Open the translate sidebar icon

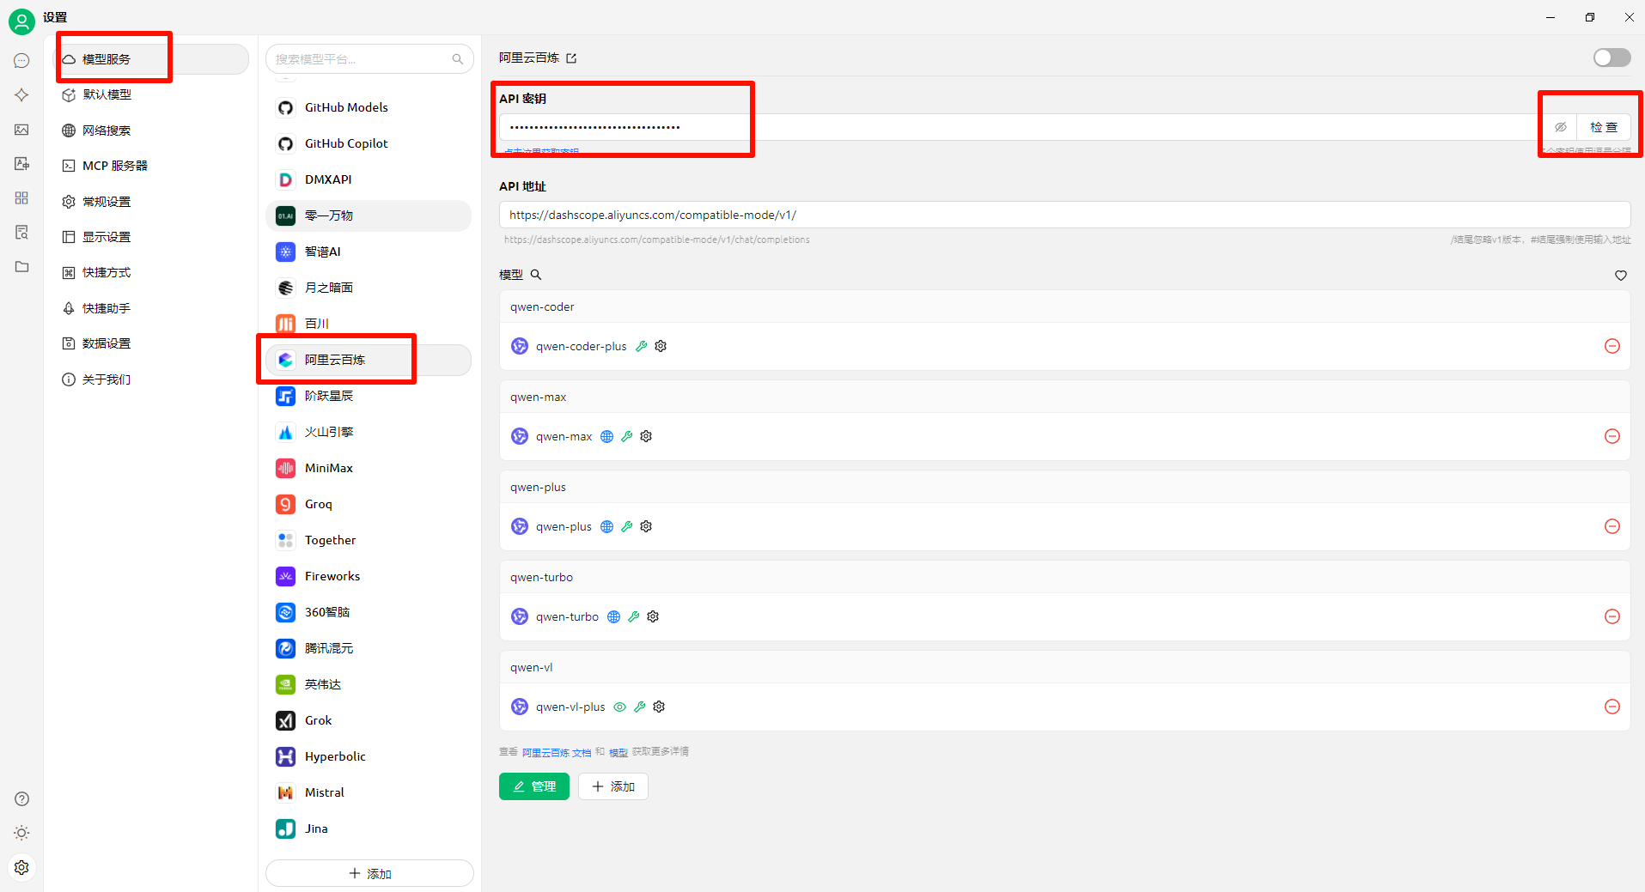click(21, 164)
